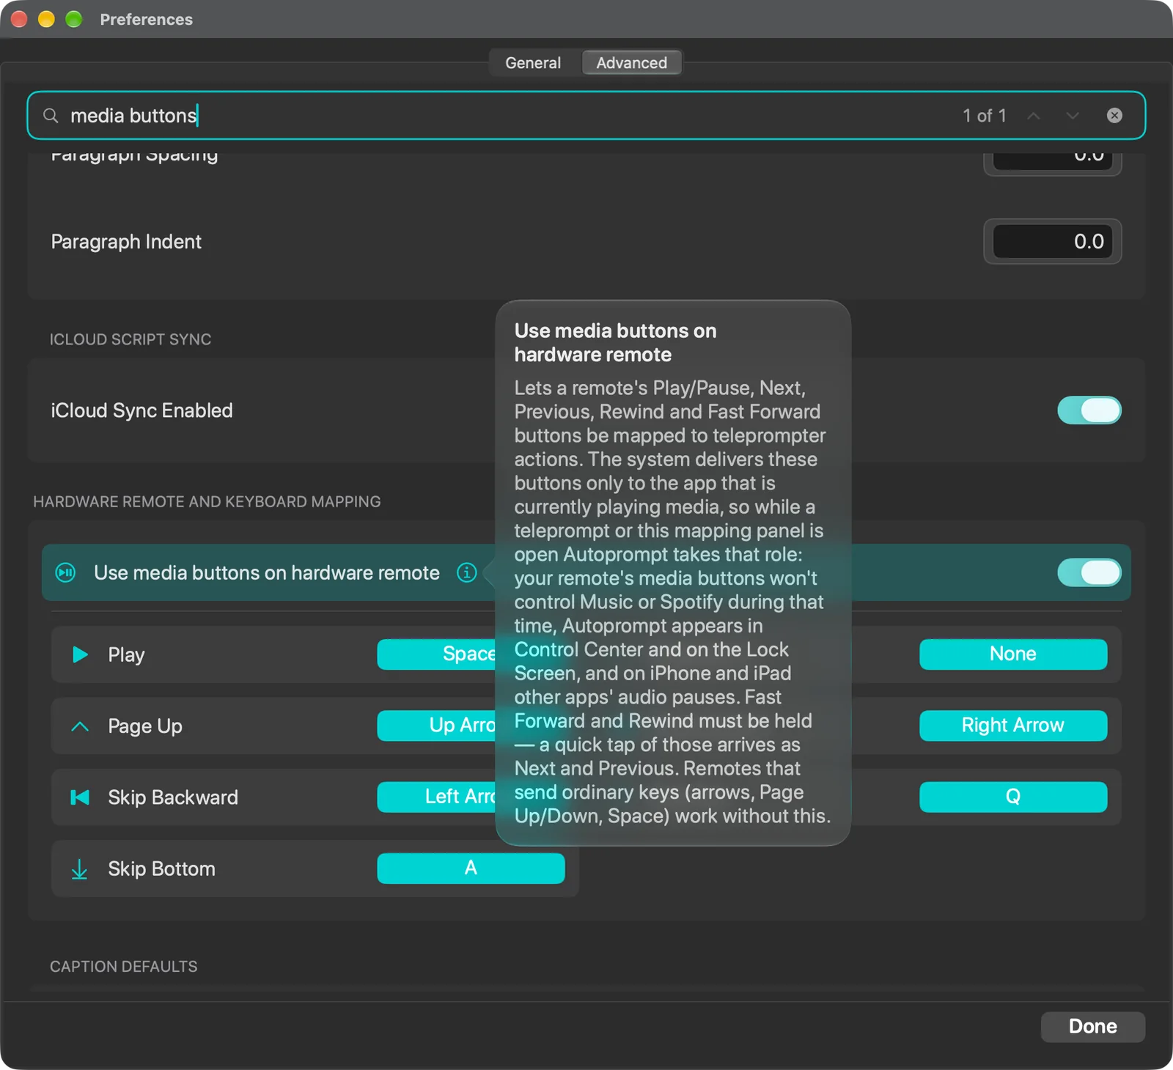Click the iCloud Sync Enabled label

[x=141, y=410]
